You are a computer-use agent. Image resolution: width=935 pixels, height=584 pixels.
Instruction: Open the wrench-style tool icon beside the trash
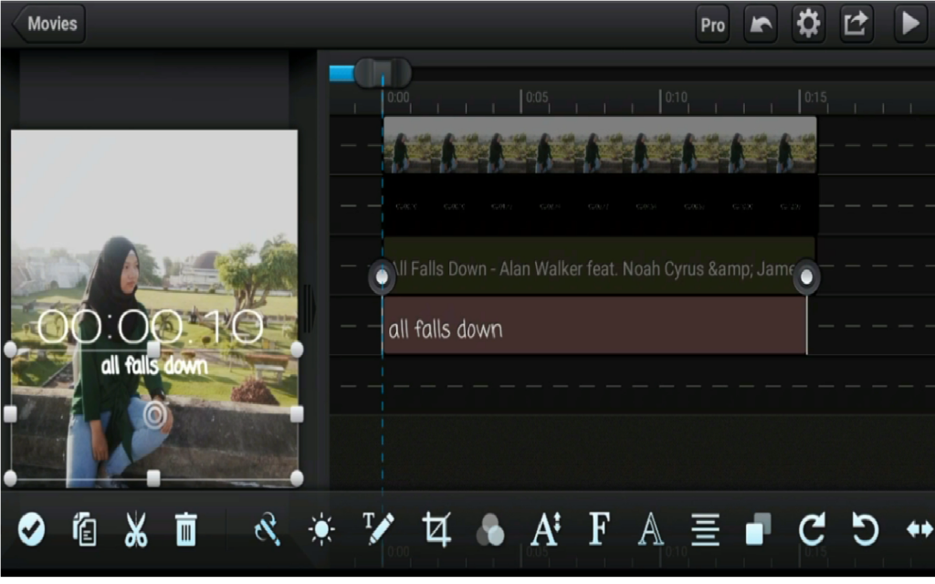coord(268,529)
